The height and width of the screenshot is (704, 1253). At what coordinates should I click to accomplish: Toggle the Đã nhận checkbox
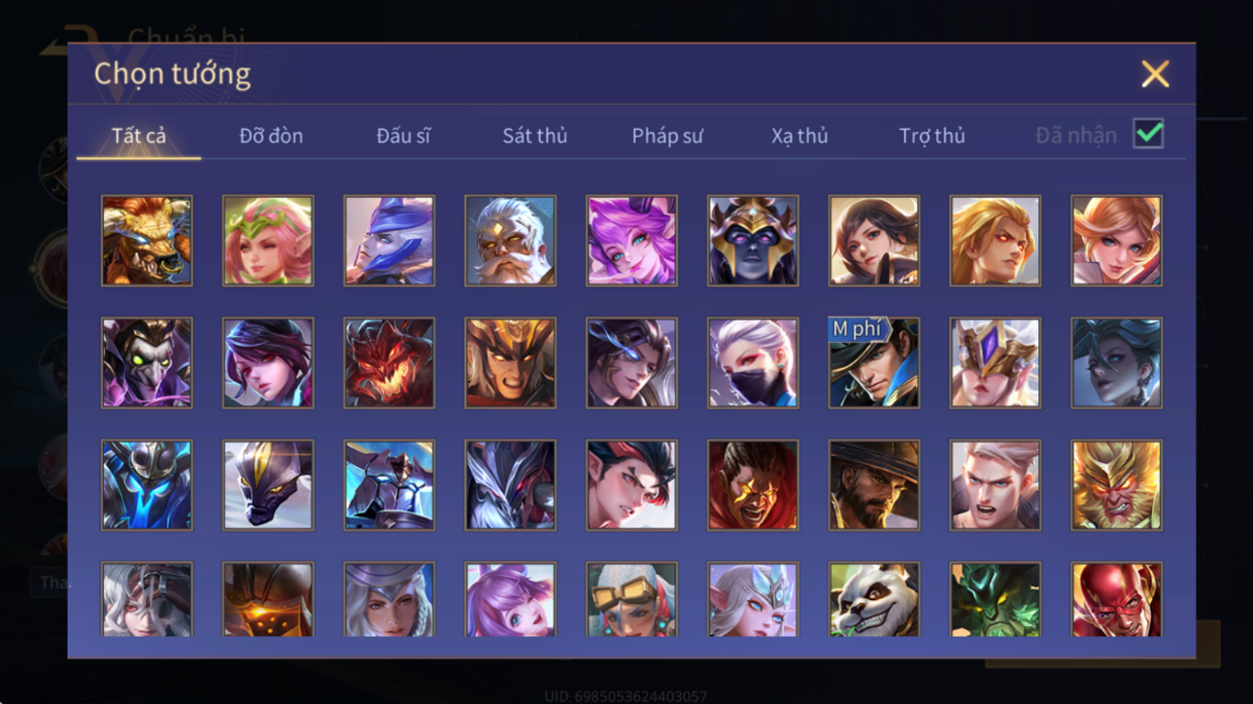tap(1148, 134)
